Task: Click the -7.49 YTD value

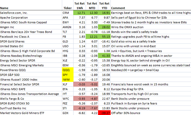Action: point(105,23)
